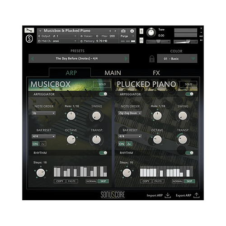Screen dimensions: 226x226
Task: Switch to the MAIN tab
Action: click(x=113, y=73)
